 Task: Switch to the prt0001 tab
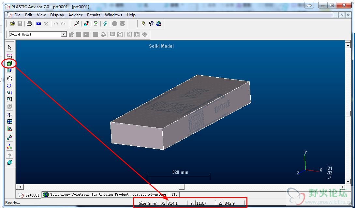coord(29,195)
